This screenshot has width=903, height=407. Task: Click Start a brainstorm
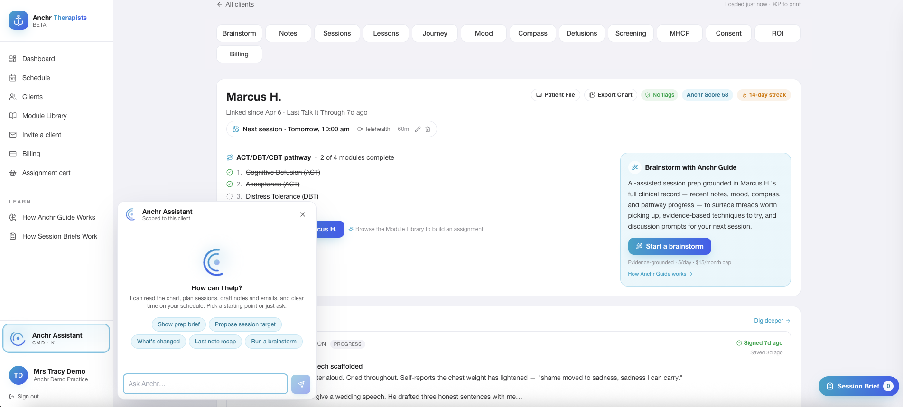[670, 246]
